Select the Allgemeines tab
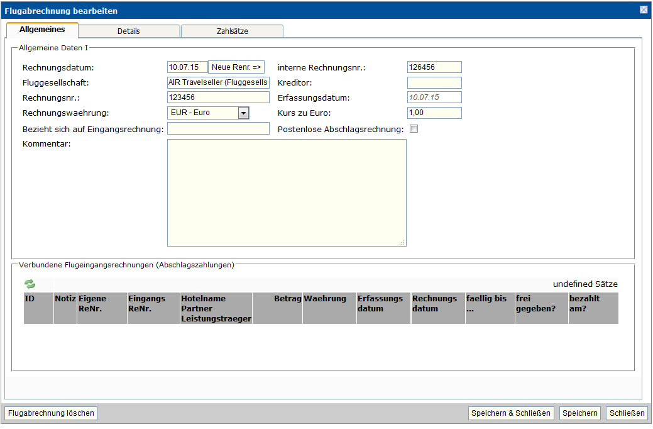This screenshot has height=429, width=653. (42, 30)
